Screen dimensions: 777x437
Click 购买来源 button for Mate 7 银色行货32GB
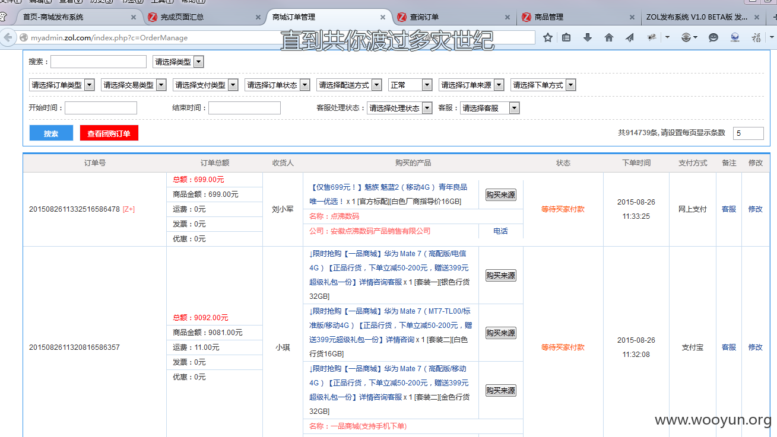coord(501,275)
